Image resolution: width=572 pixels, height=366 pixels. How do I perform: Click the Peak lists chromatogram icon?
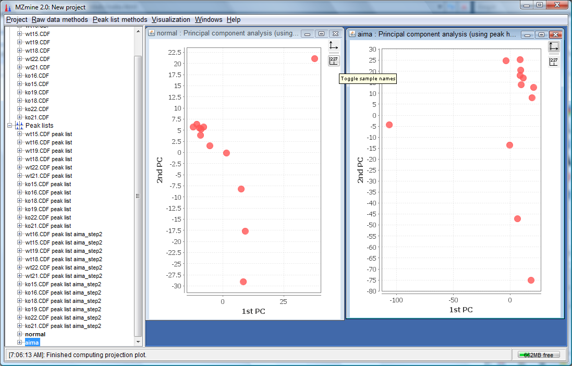coord(19,126)
